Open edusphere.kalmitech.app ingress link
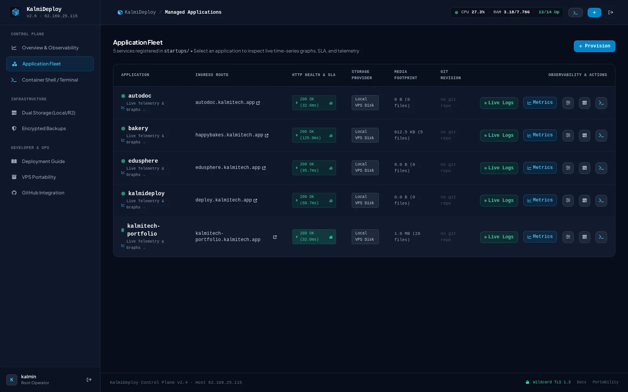Viewport: 628px width, 392px height. 230,168
